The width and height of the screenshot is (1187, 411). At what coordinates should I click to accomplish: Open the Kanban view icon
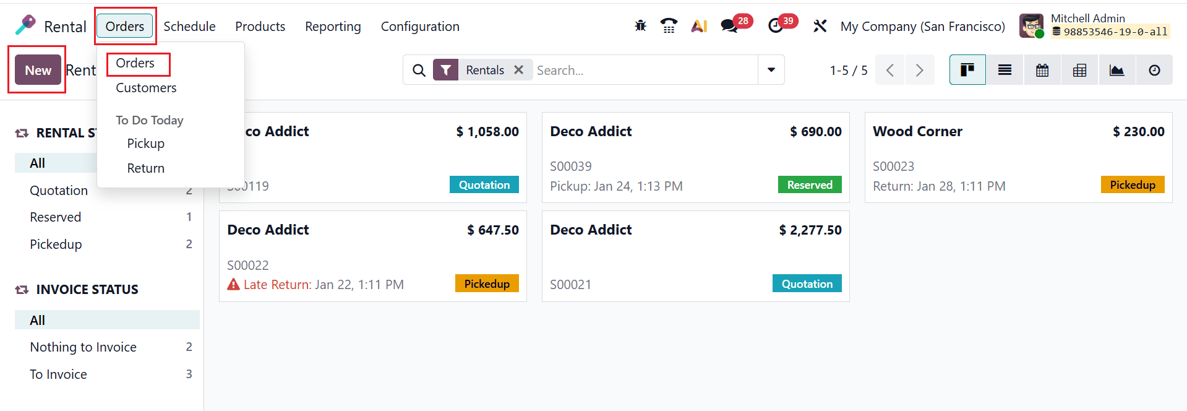967,69
